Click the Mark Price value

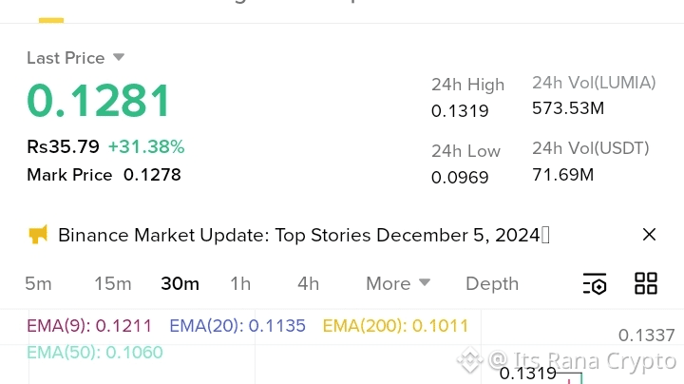point(152,175)
